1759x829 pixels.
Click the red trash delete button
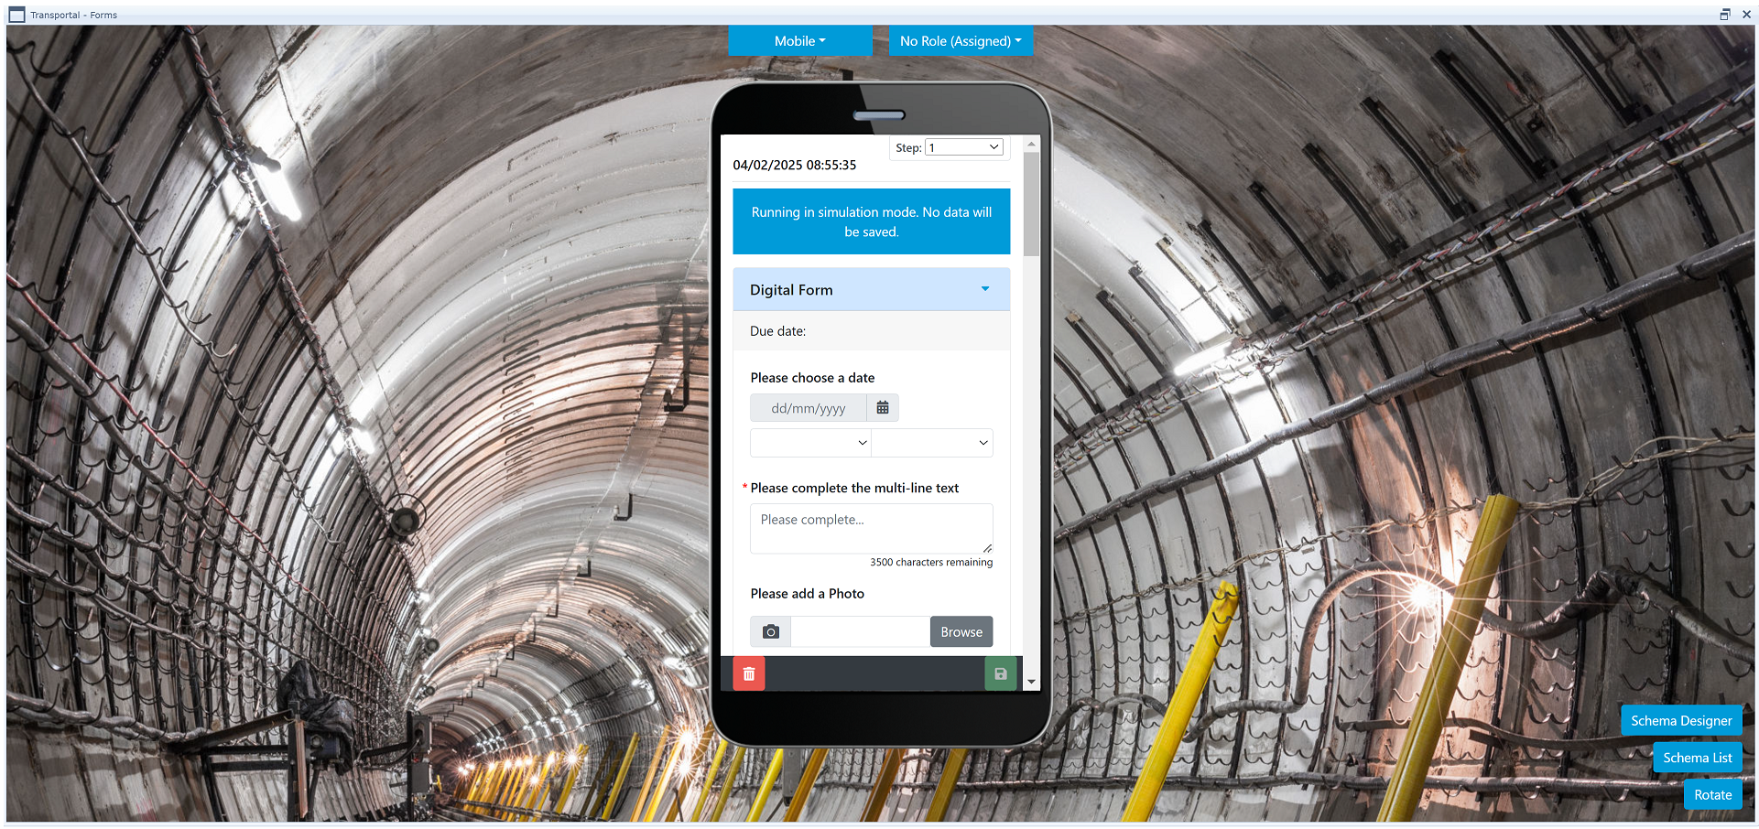pos(749,674)
